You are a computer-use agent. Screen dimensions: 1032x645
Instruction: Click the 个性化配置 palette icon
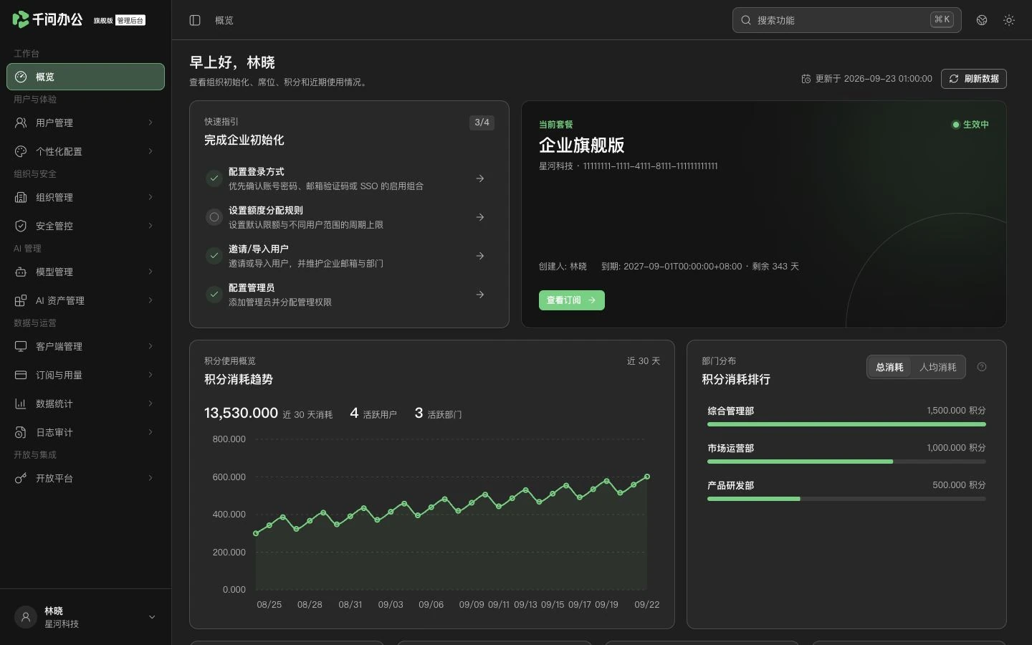click(21, 151)
